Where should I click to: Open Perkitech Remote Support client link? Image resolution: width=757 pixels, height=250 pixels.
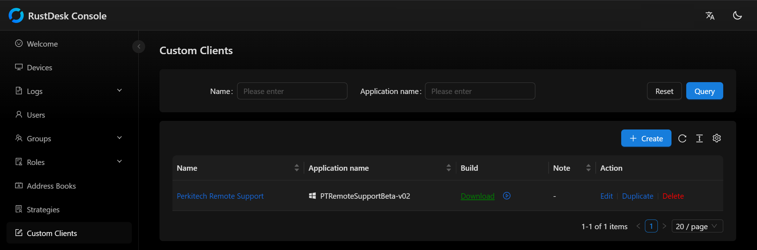pos(220,196)
